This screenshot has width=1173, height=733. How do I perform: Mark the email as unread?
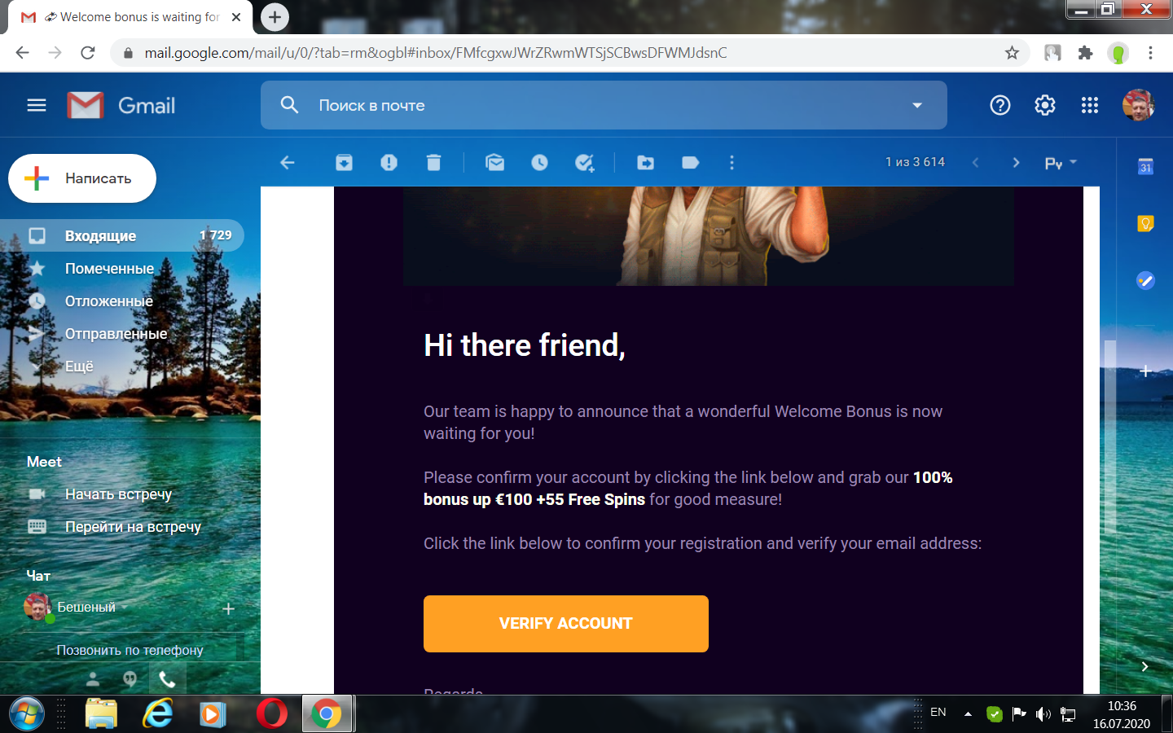pos(495,163)
